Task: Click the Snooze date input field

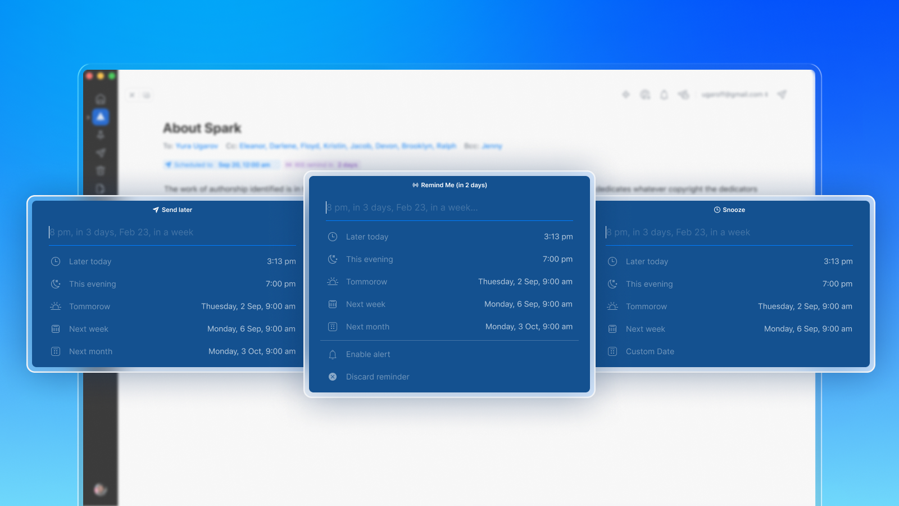Action: click(729, 232)
